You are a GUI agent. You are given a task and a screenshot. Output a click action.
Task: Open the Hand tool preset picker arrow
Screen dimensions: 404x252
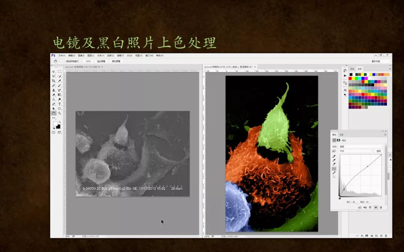(59, 62)
